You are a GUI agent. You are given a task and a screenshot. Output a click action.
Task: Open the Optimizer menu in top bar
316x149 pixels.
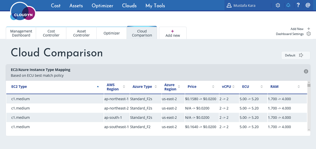click(x=102, y=6)
